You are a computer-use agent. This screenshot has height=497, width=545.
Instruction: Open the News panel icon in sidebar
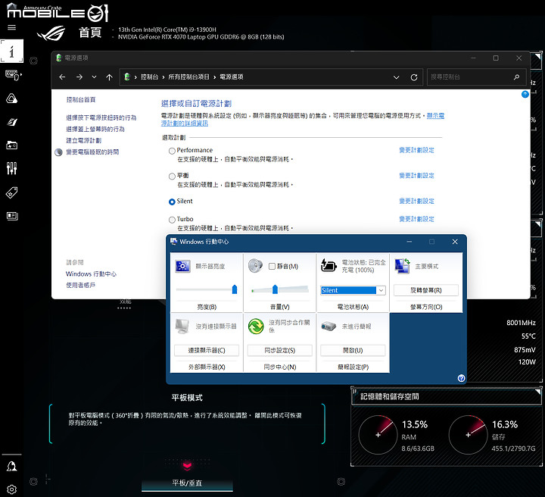pos(12,216)
